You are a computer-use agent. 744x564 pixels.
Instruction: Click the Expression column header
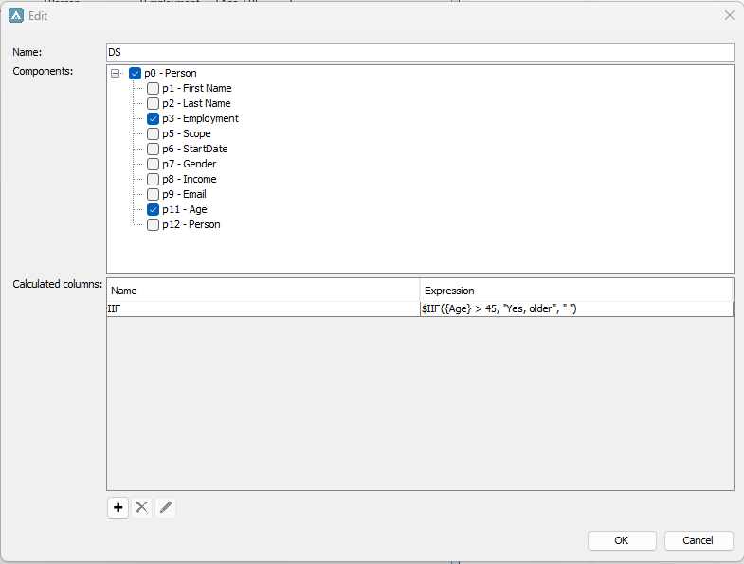coord(575,291)
